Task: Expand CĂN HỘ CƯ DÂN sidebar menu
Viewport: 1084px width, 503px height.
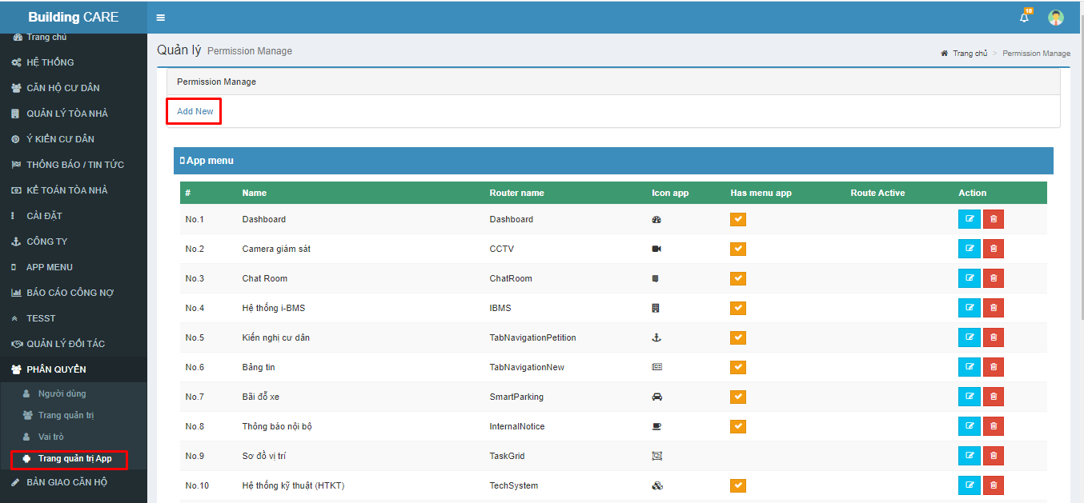Action: pos(74,88)
